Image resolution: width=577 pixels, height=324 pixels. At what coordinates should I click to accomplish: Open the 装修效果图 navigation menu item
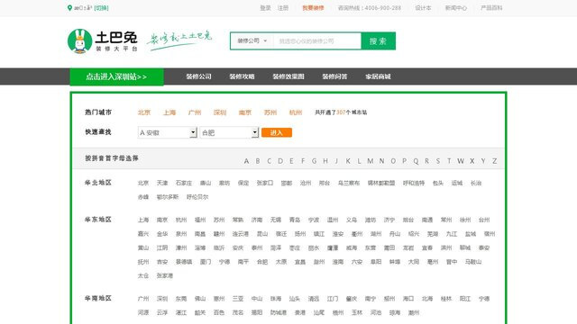click(288, 76)
